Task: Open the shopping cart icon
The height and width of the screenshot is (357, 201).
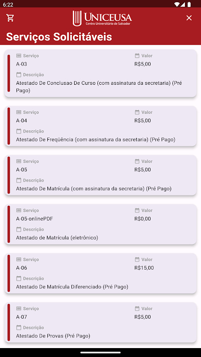Action: pyautogui.click(x=10, y=18)
